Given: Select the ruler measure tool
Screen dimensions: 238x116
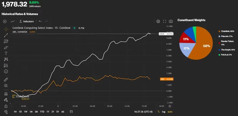Looking at the screenshot, I should coord(6,79).
